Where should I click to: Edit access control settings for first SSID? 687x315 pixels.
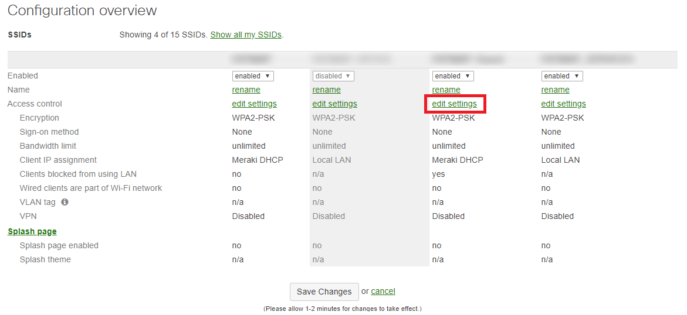tap(254, 104)
